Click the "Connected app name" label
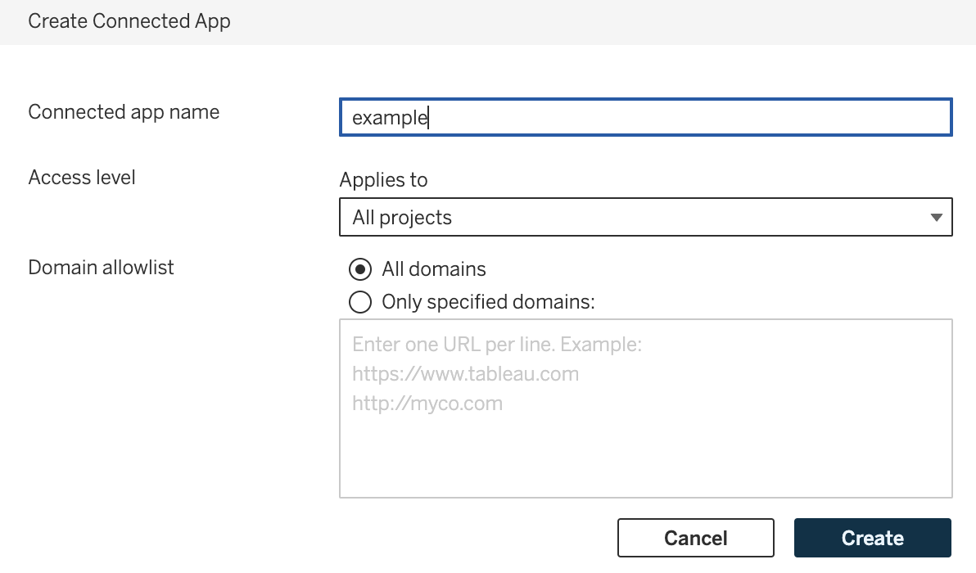 click(124, 112)
